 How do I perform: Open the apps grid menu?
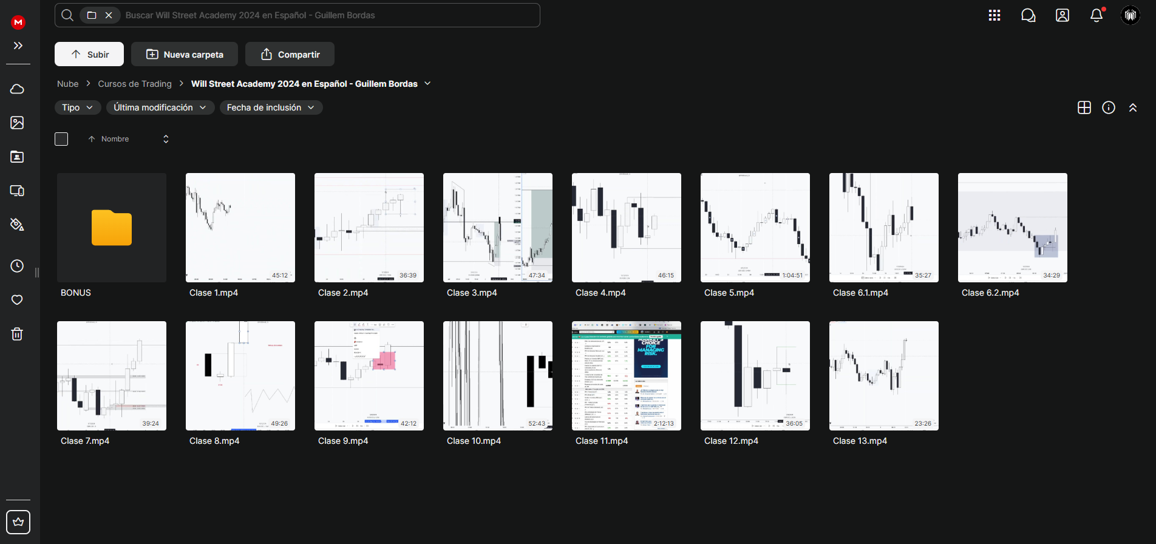tap(994, 15)
